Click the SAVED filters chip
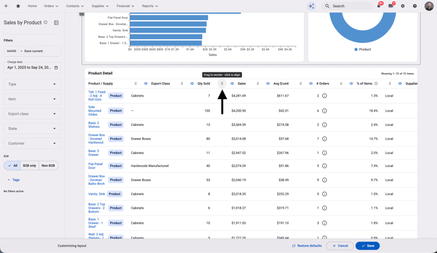 [12, 51]
